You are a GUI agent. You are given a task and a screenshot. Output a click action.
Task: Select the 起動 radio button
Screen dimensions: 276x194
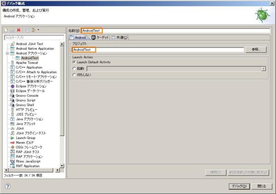coord(74,69)
